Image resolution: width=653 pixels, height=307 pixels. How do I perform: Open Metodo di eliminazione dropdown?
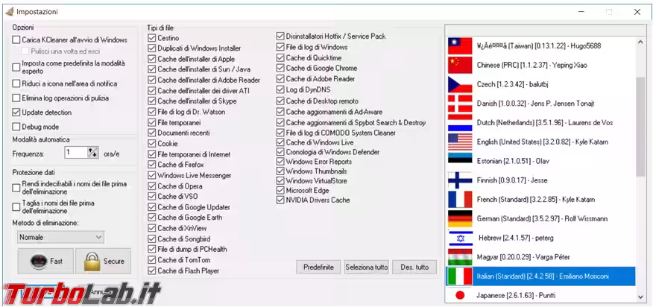coord(61,237)
